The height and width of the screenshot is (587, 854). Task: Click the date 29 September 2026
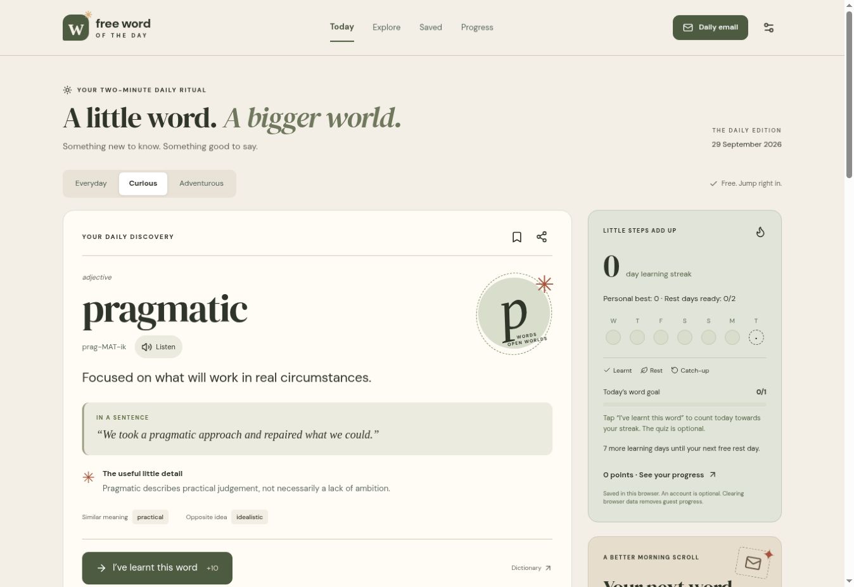pos(746,145)
